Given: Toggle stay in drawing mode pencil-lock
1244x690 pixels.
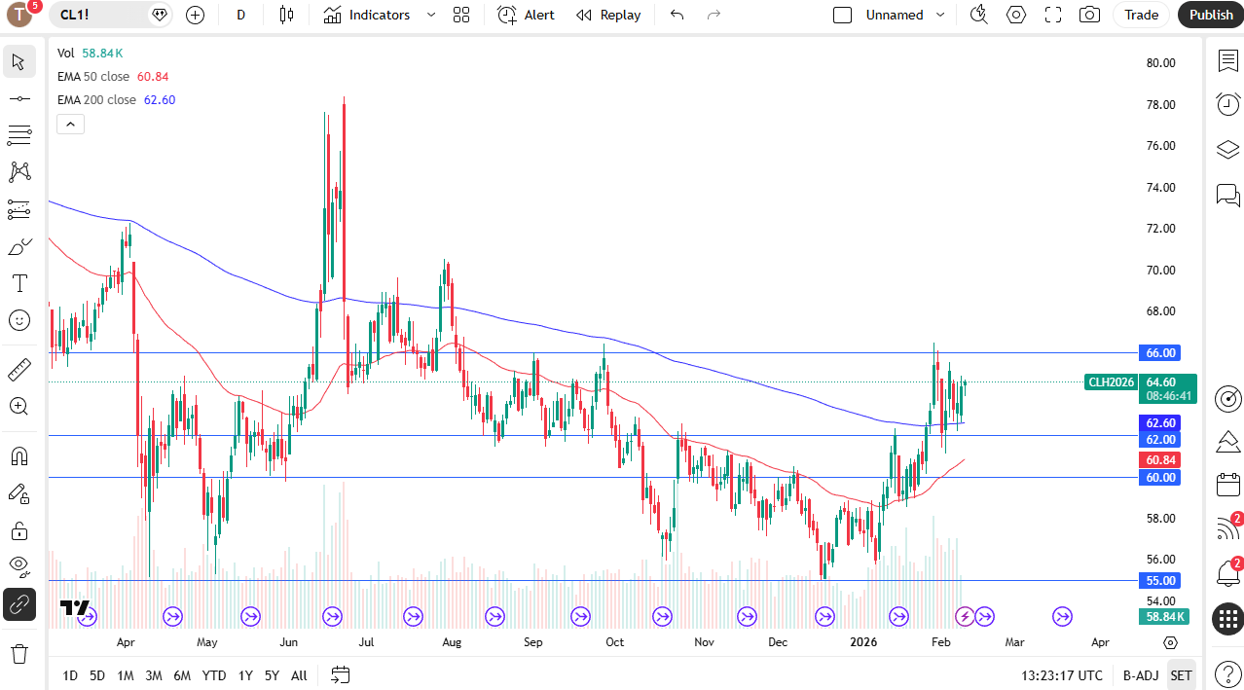Looking at the screenshot, I should click(x=19, y=493).
